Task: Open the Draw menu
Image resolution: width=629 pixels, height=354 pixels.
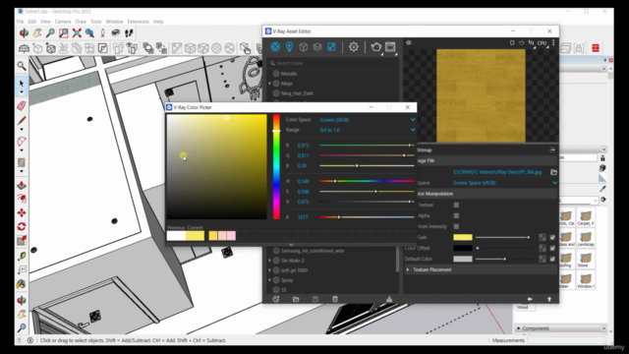Action: pyautogui.click(x=81, y=22)
